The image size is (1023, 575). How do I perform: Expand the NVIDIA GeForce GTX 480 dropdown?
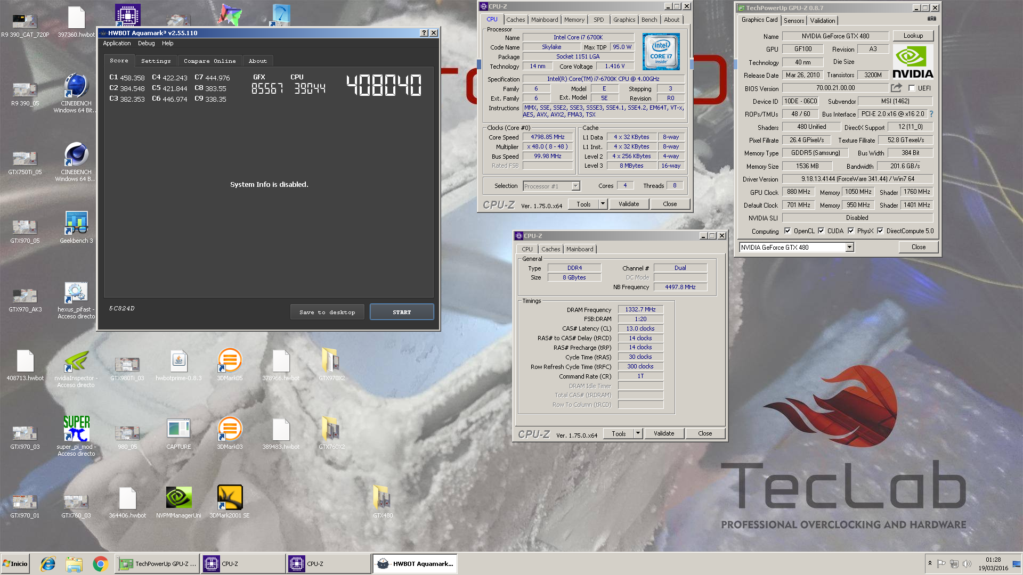tap(849, 248)
